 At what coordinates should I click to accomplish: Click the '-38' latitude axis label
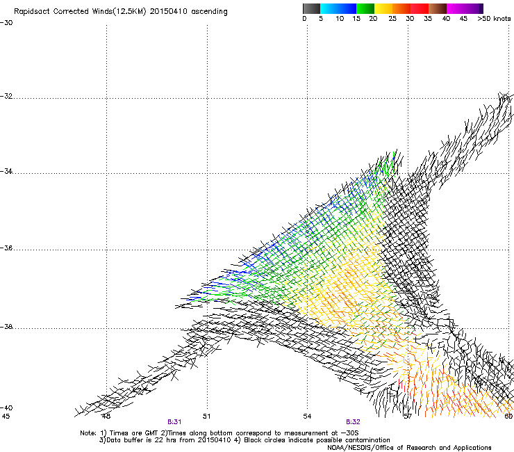(x=6, y=327)
